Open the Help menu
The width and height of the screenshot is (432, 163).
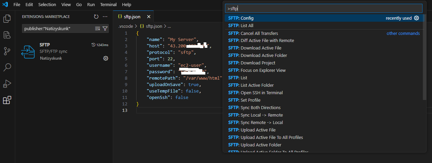pos(126,5)
